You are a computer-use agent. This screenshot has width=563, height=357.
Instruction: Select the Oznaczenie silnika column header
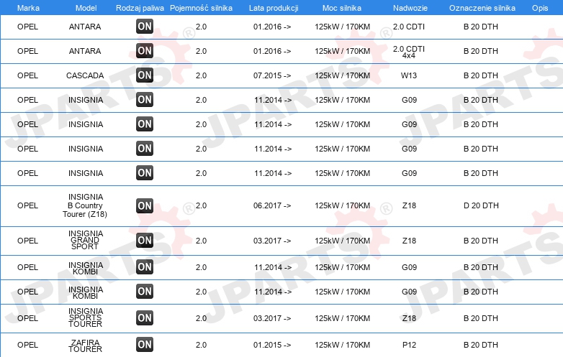[x=482, y=8]
